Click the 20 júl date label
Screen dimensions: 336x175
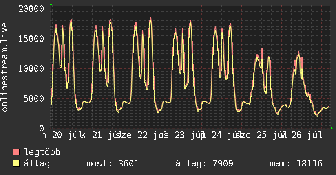pos(65,135)
